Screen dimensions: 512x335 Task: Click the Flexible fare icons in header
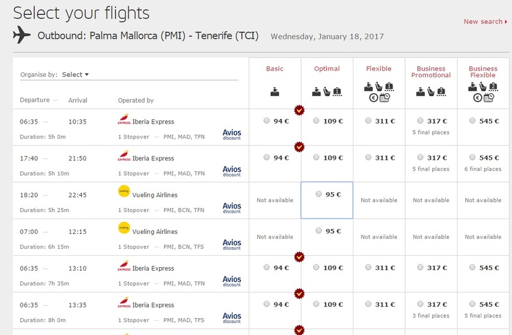click(x=379, y=92)
